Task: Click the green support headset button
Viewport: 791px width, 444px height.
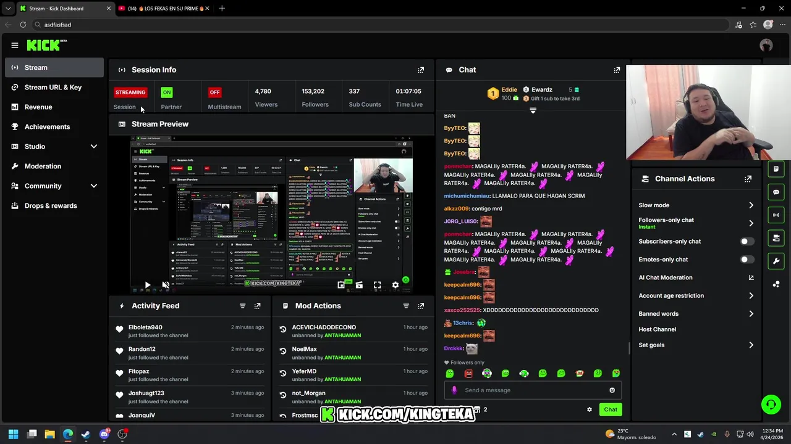Action: (x=771, y=405)
